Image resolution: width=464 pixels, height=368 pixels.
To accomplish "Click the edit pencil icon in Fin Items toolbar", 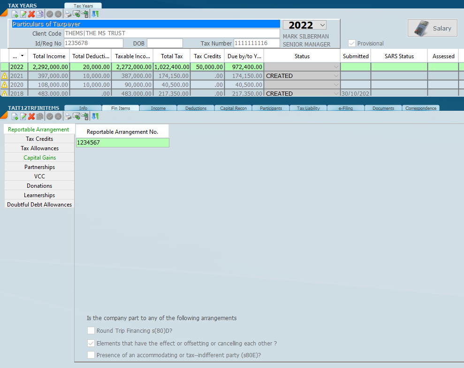I will tap(23, 116).
